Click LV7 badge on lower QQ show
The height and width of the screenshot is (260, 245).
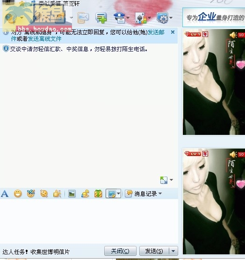pyautogui.click(x=193, y=154)
